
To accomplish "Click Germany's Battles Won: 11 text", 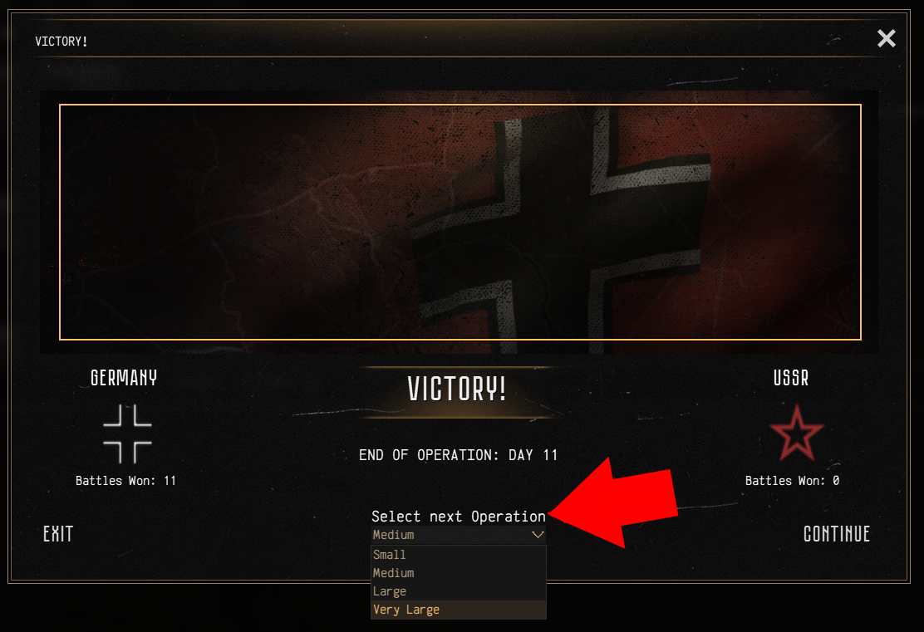I will (125, 481).
